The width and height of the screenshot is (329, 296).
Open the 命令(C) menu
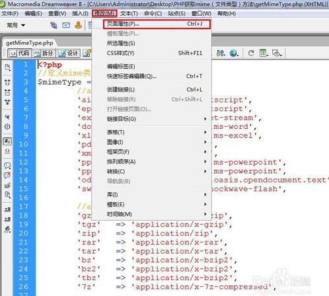click(153, 14)
